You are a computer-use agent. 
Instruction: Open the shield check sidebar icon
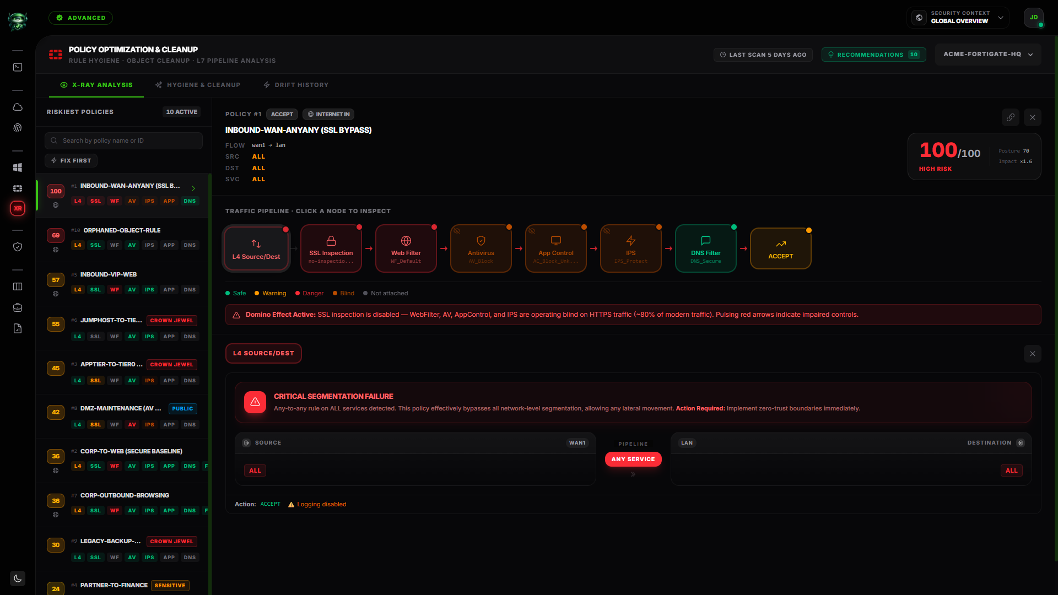18,247
